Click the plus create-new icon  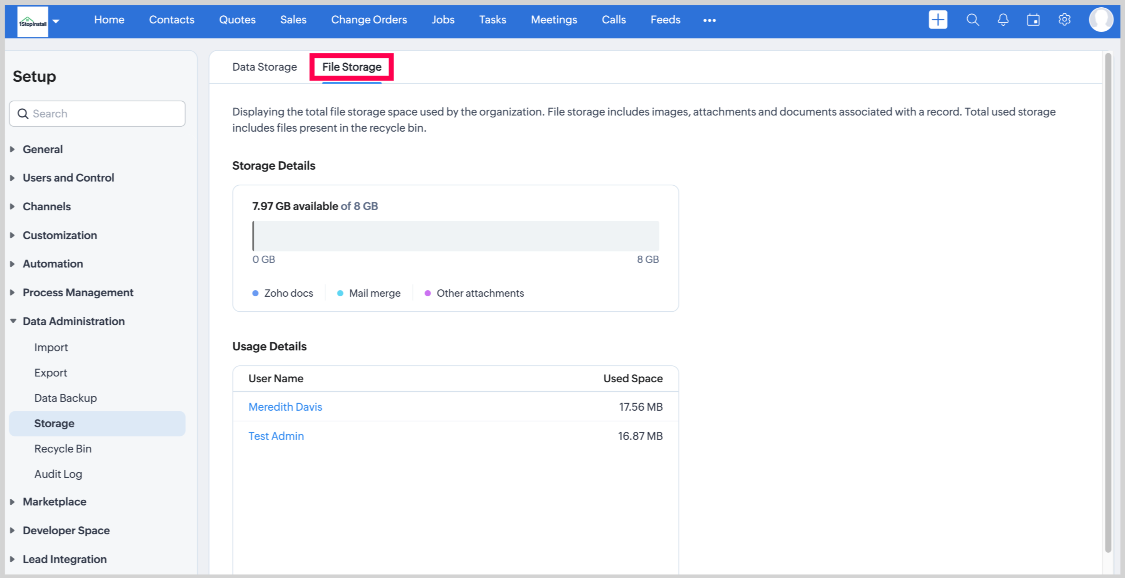point(937,20)
